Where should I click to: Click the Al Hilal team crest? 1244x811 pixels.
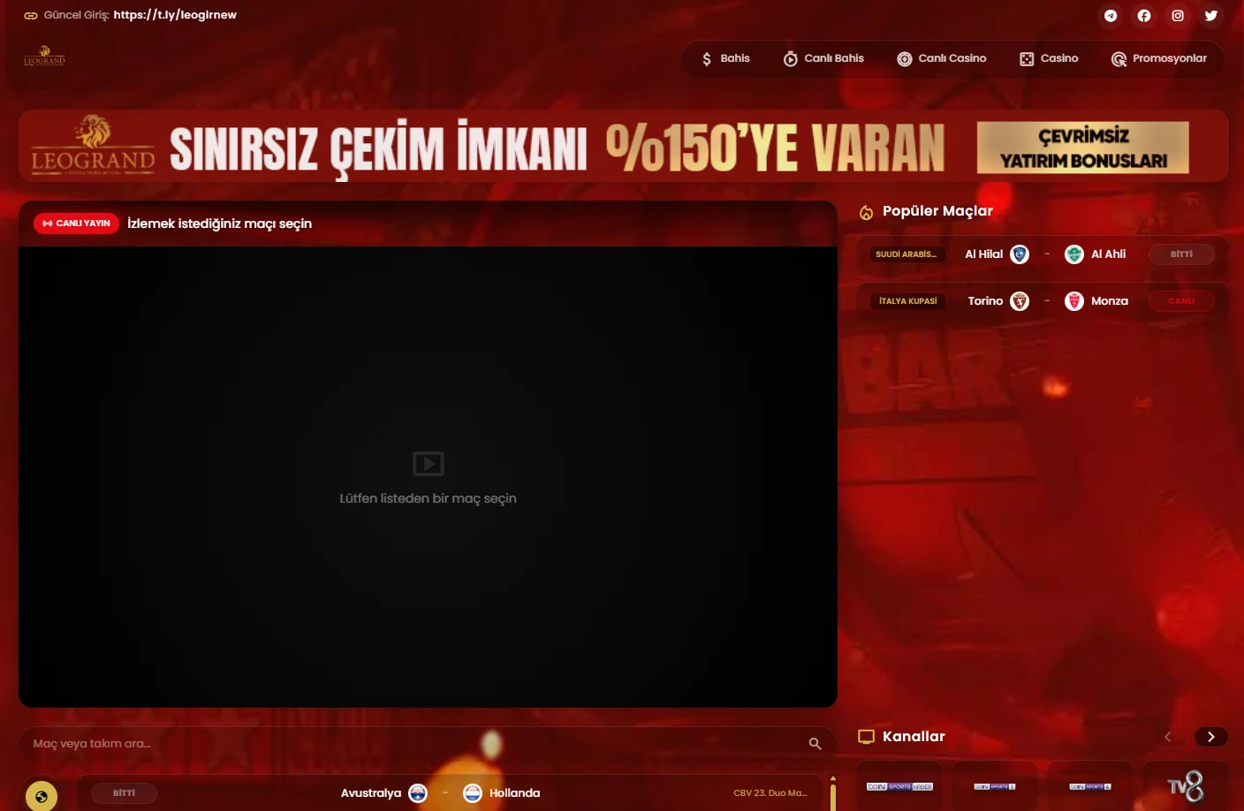[1020, 254]
